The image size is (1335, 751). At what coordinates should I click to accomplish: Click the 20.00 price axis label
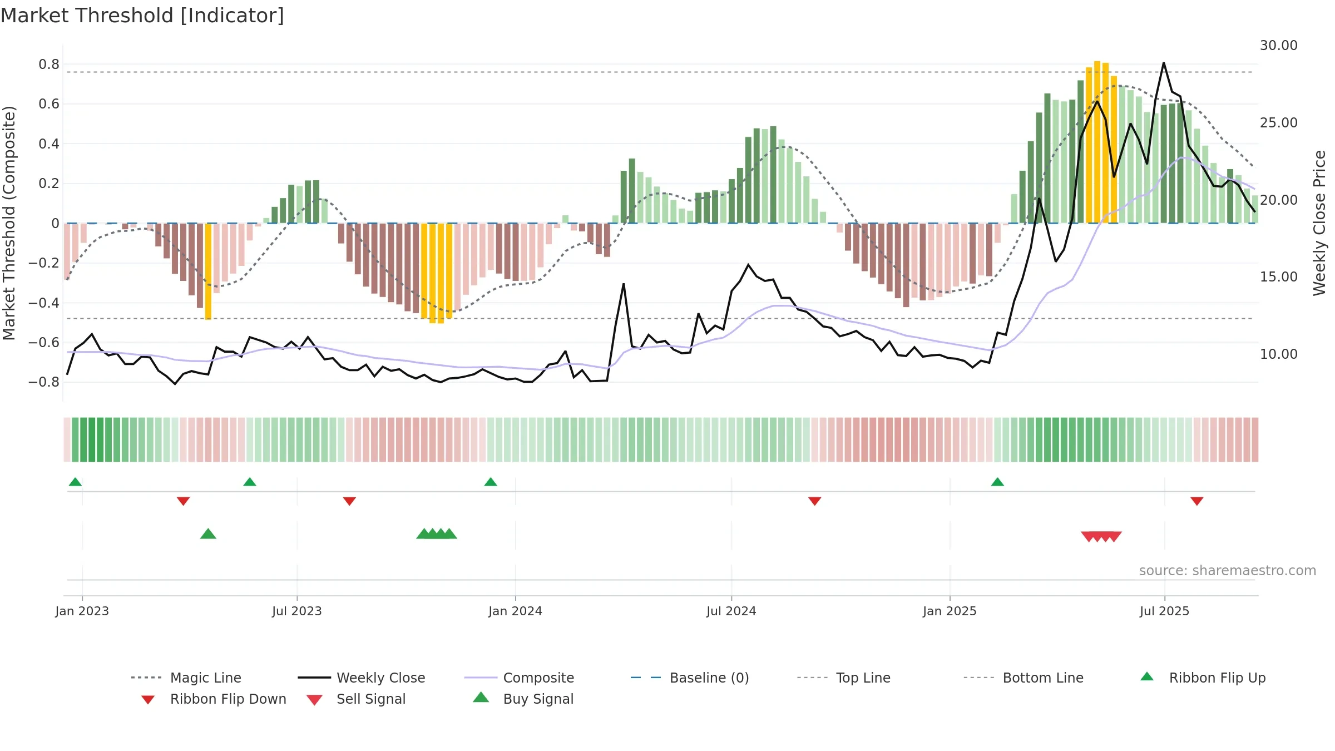click(x=1279, y=200)
